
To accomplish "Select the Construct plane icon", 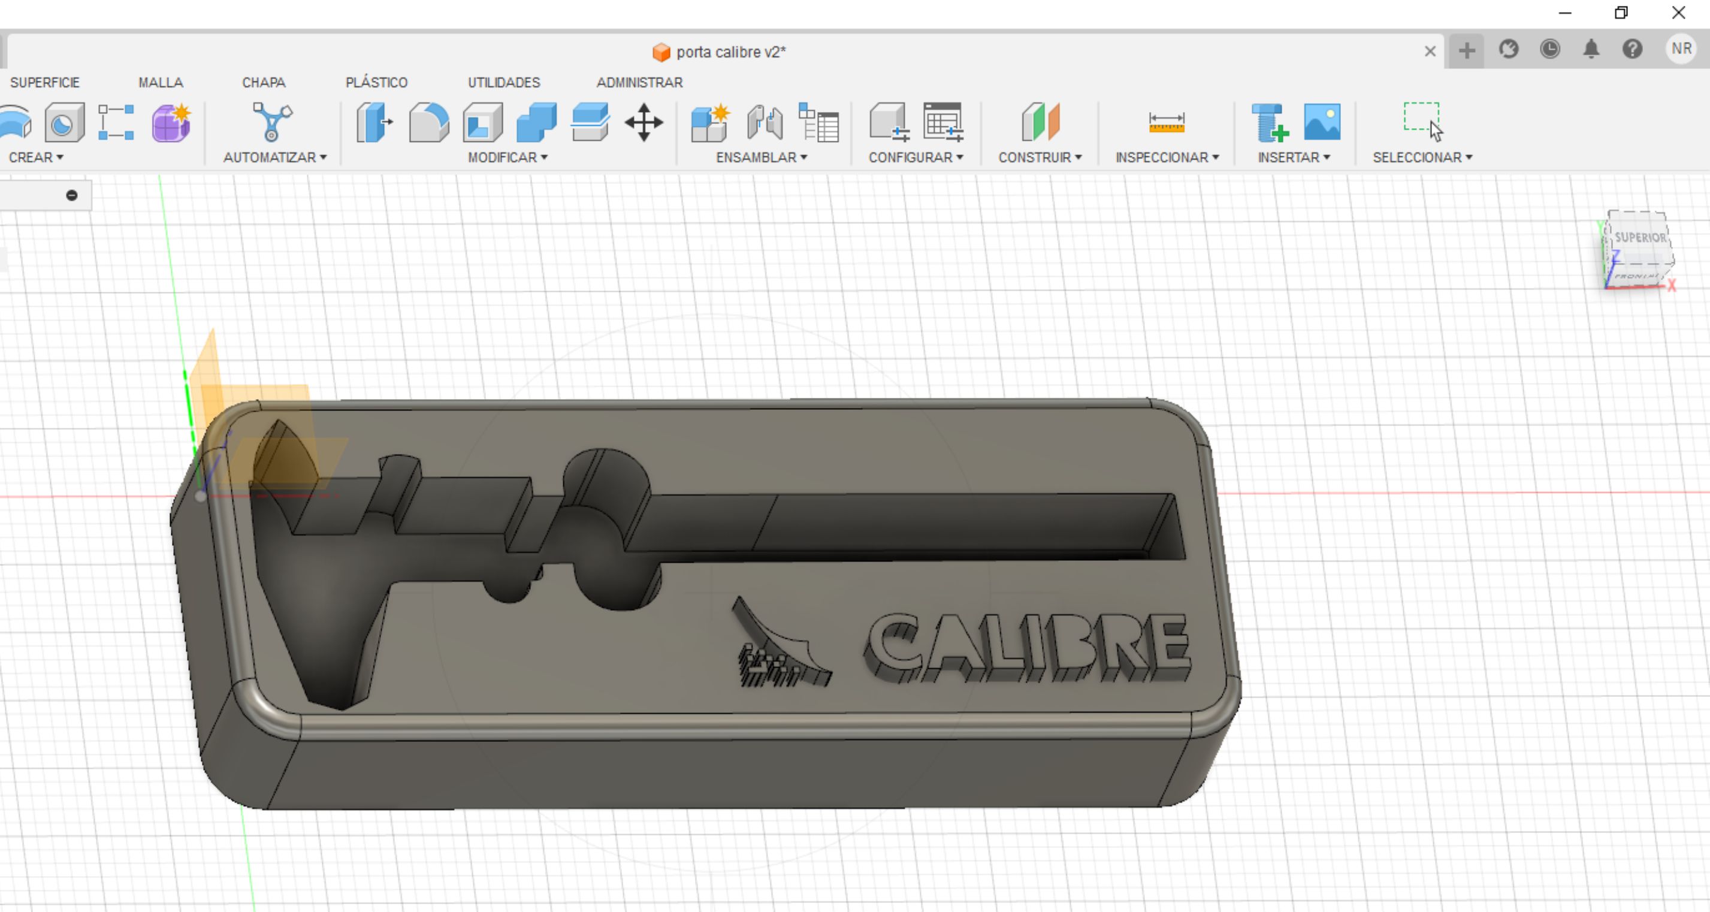I will pos(1040,122).
